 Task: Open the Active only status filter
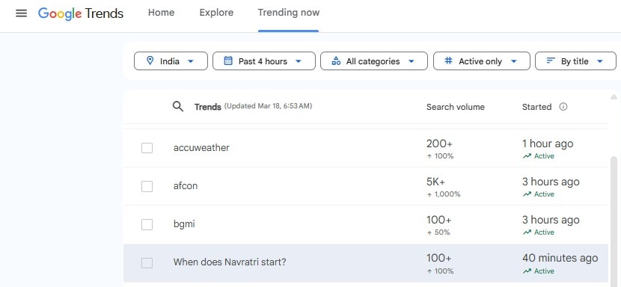[482, 61]
